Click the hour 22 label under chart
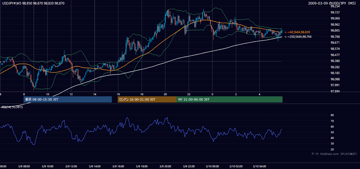The image size is (360, 169). point(189,94)
